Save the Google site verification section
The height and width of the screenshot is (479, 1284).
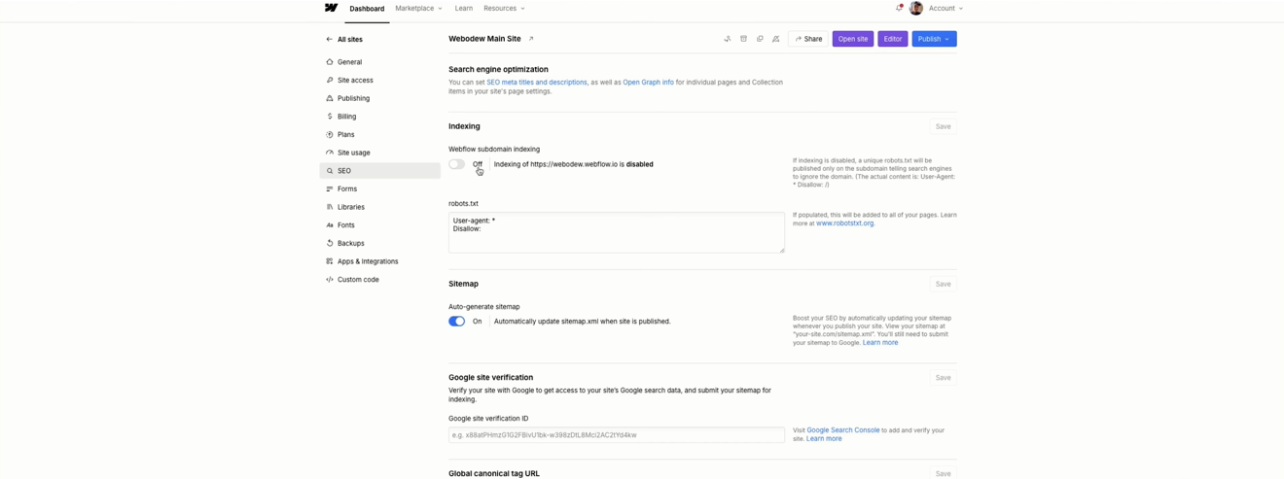pyautogui.click(x=944, y=378)
